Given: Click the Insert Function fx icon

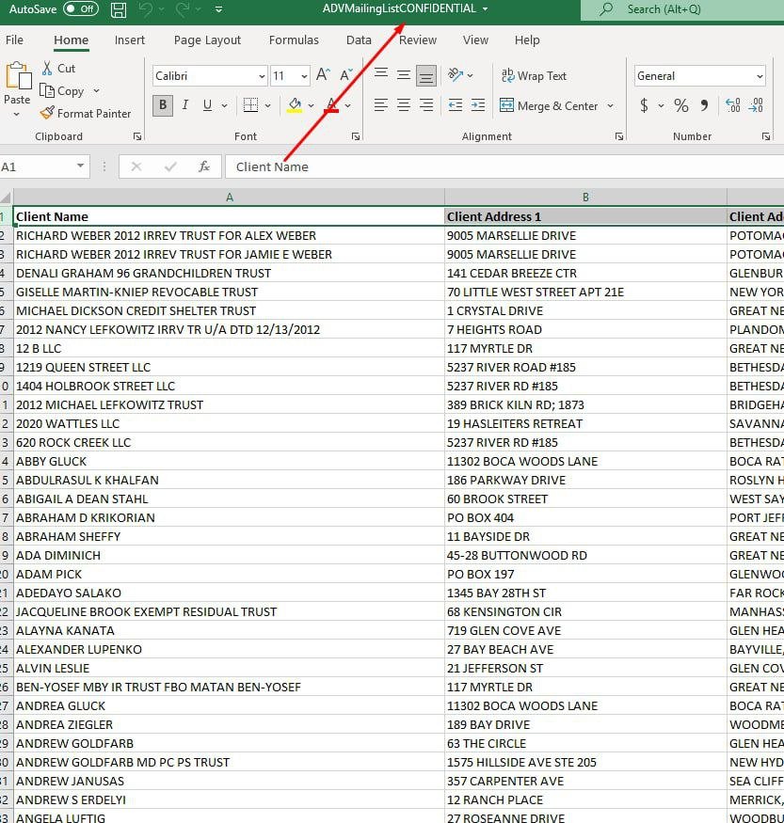Looking at the screenshot, I should tap(204, 166).
